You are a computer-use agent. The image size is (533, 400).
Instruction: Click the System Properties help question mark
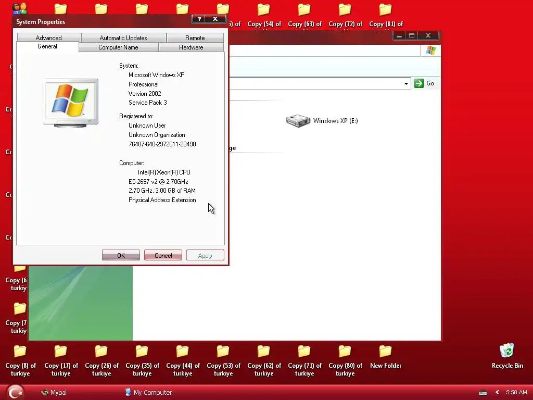(199, 19)
